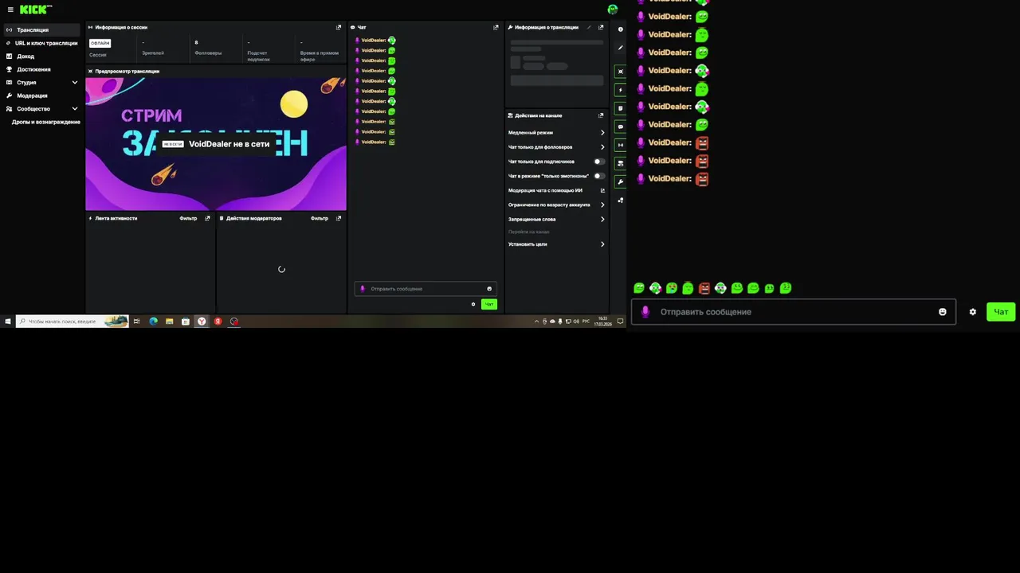Pop out the Действия на канале panel
Viewport: 1020px width, 573px height.
pyautogui.click(x=601, y=115)
